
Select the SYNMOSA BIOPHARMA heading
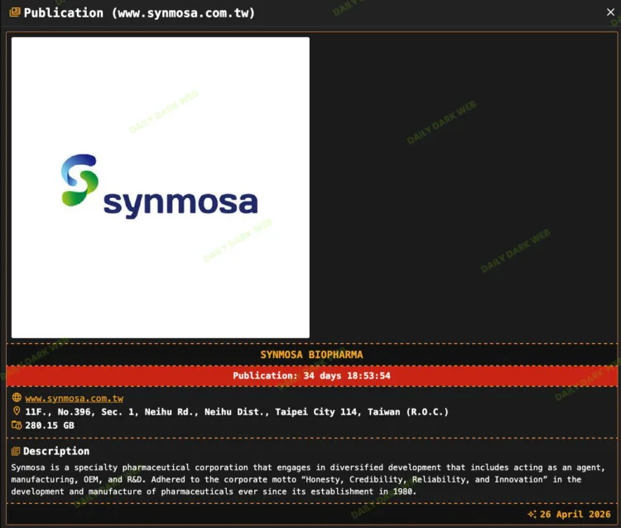(311, 355)
